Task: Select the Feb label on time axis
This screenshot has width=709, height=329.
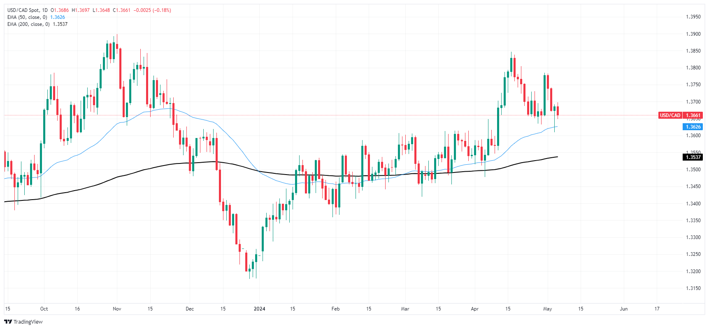Action: 336,309
